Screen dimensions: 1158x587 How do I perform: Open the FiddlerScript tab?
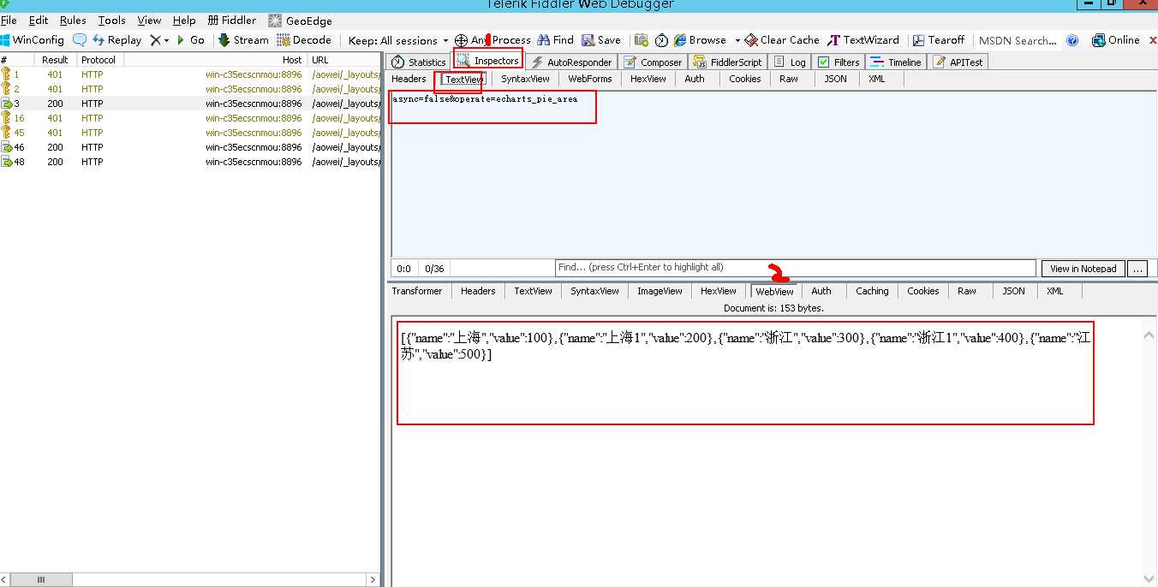click(727, 62)
